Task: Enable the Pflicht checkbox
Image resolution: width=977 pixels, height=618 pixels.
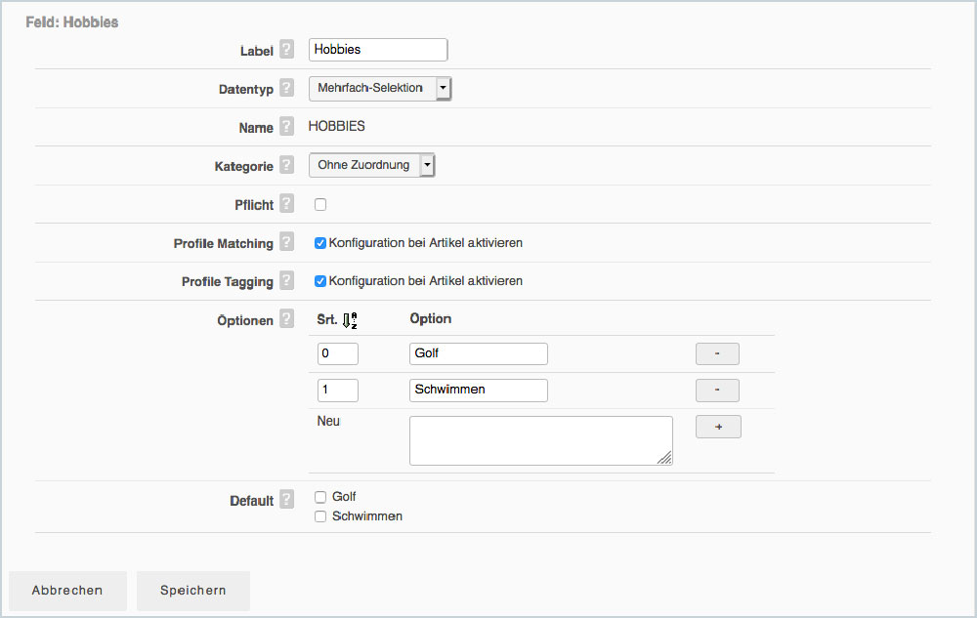Action: point(320,205)
